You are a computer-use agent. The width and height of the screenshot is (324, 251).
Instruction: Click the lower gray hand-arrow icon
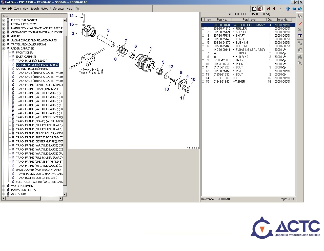click(x=300, y=50)
